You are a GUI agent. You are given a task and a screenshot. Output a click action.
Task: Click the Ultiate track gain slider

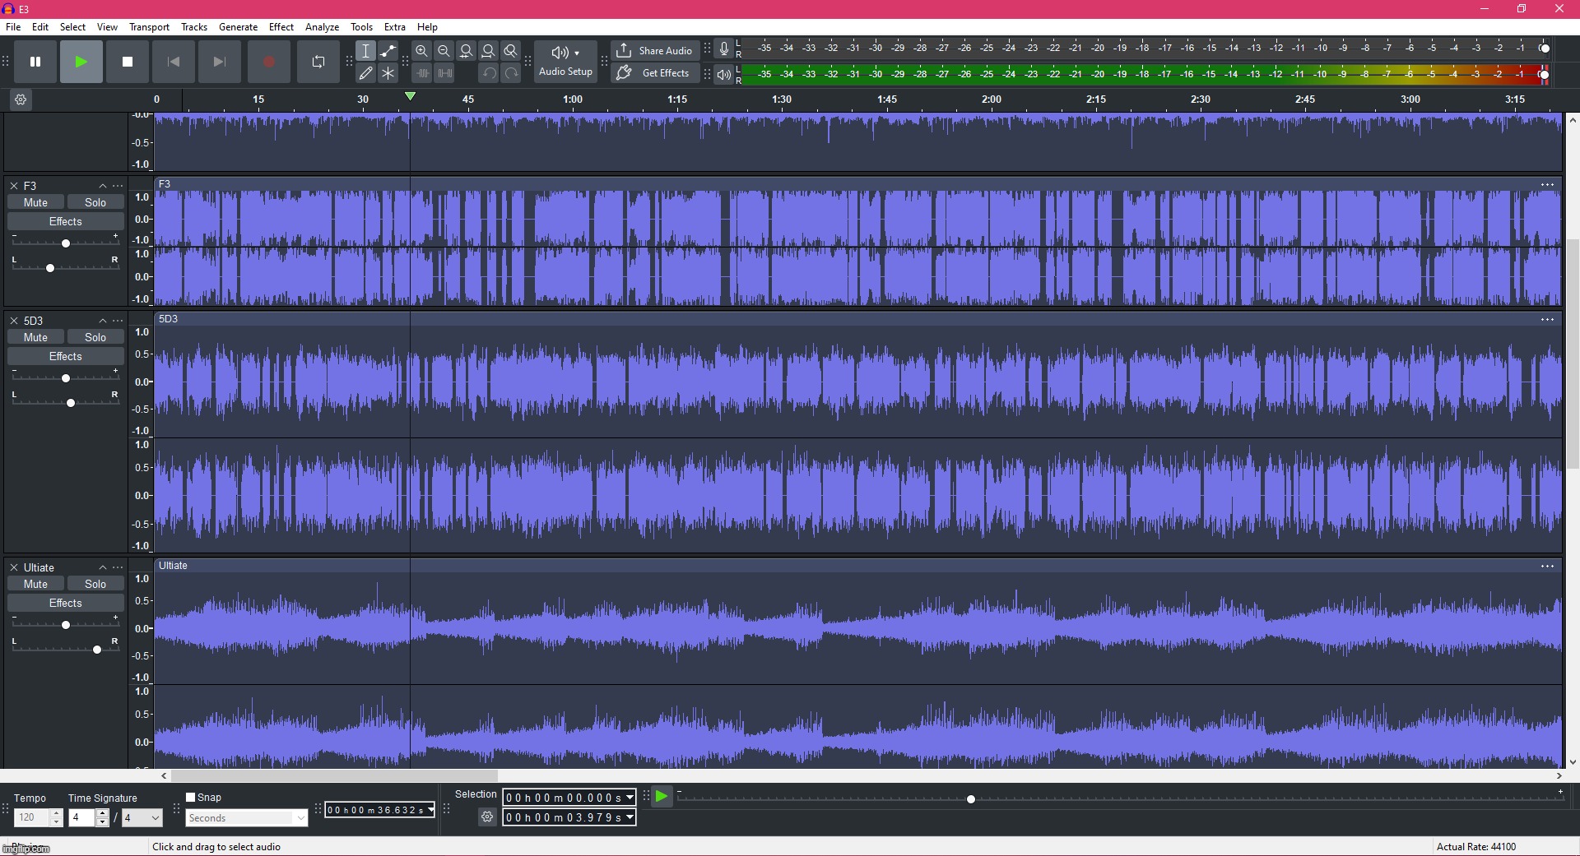tap(66, 624)
